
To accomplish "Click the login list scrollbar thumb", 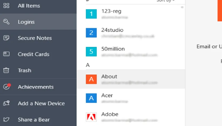I will [182, 8].
